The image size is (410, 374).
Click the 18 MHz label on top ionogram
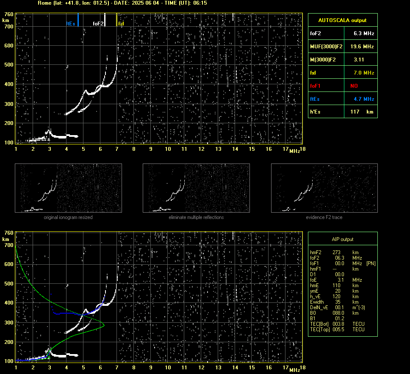[x=302, y=149]
